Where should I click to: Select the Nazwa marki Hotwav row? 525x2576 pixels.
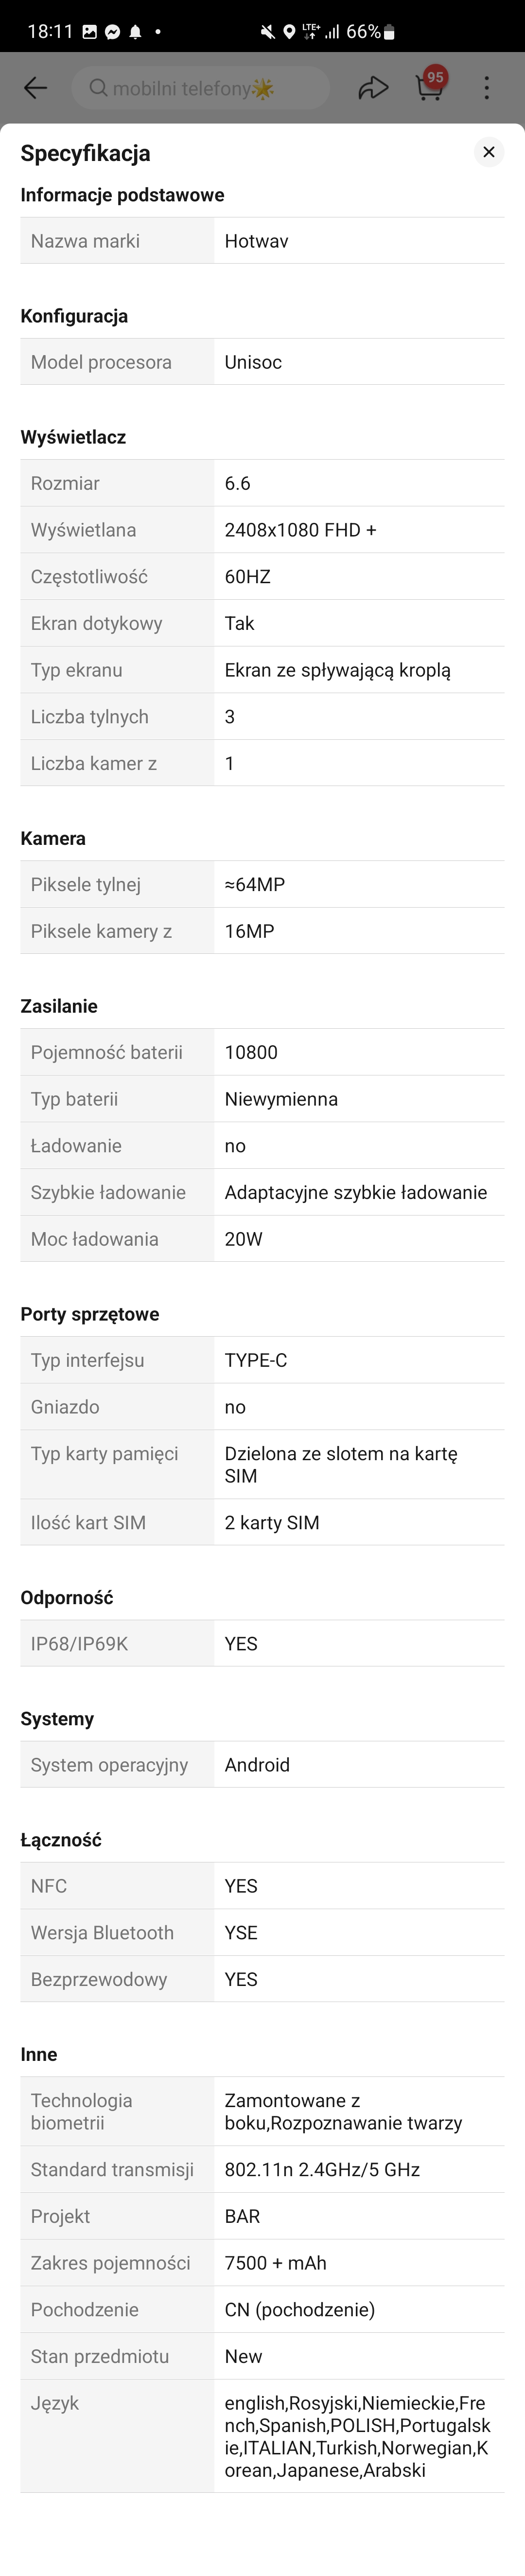click(262, 241)
